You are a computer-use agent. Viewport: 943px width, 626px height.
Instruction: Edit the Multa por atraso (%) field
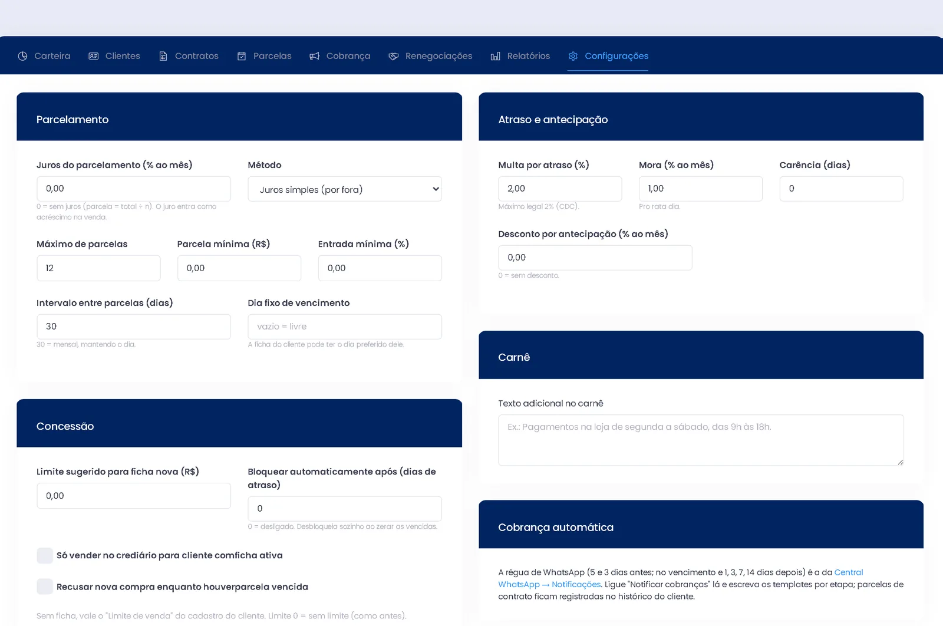(560, 189)
